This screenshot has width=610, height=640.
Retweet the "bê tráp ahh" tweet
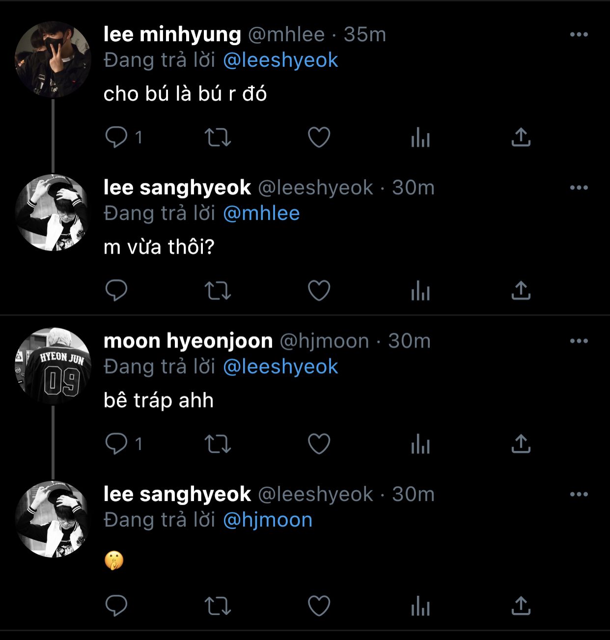click(218, 444)
